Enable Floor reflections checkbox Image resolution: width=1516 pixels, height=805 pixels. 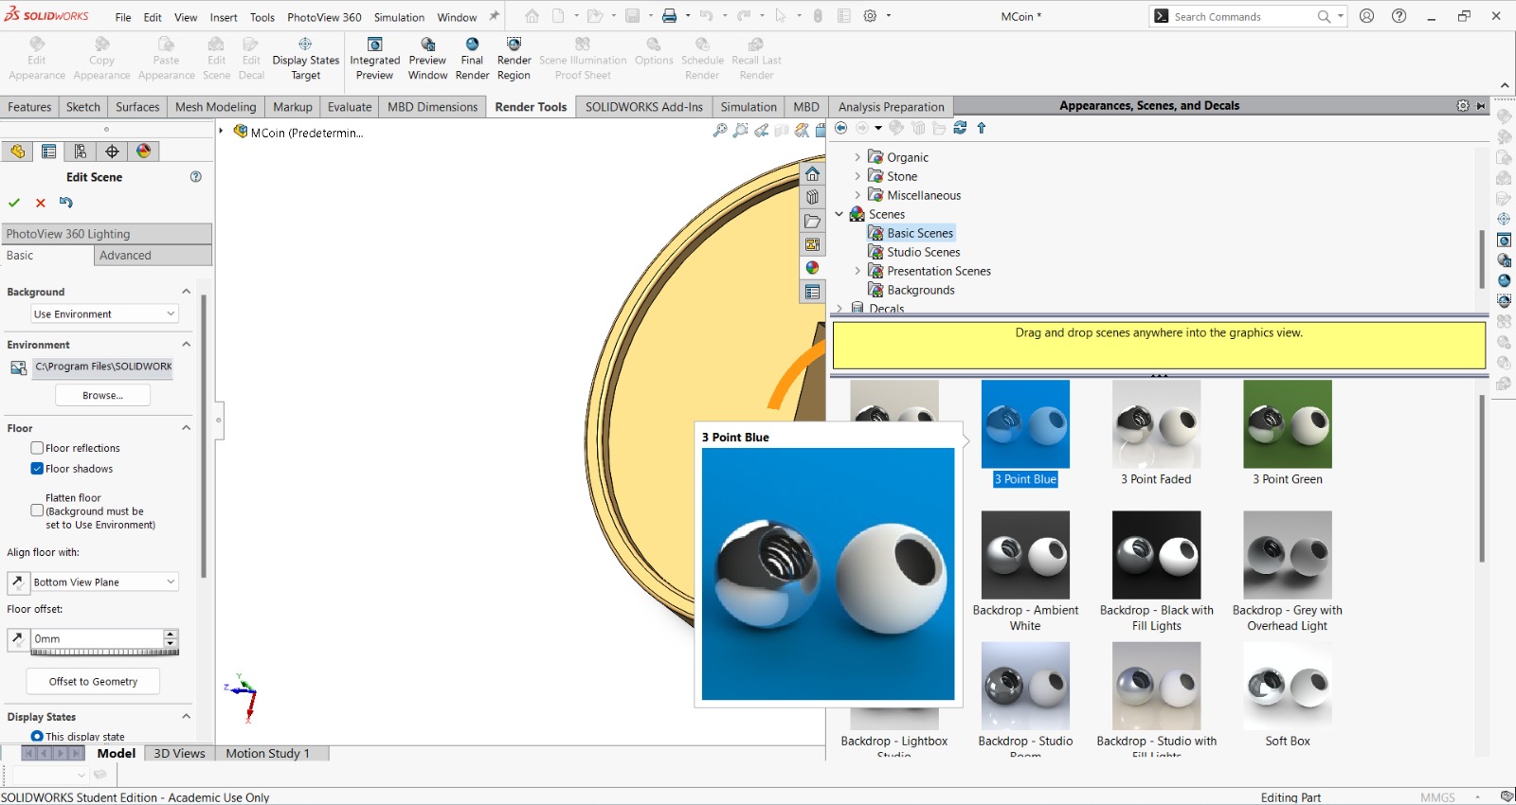37,448
